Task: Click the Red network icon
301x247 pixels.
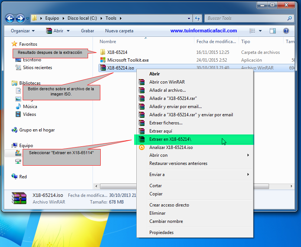Action: [14, 176]
